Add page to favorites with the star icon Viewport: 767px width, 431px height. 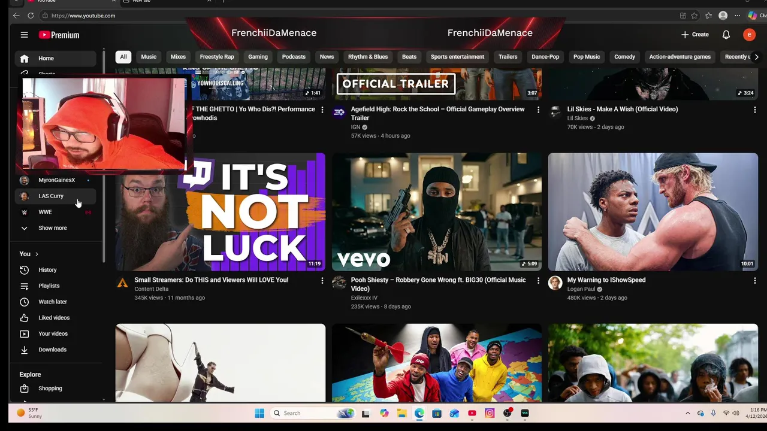coord(694,16)
